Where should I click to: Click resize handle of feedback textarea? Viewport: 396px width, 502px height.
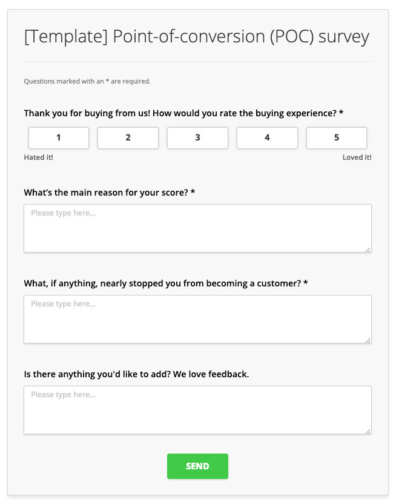(368, 431)
